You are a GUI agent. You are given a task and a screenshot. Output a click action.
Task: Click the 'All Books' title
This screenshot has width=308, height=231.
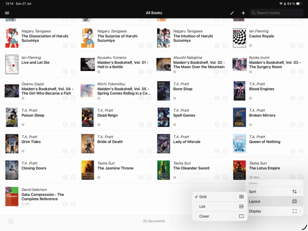[x=154, y=13]
